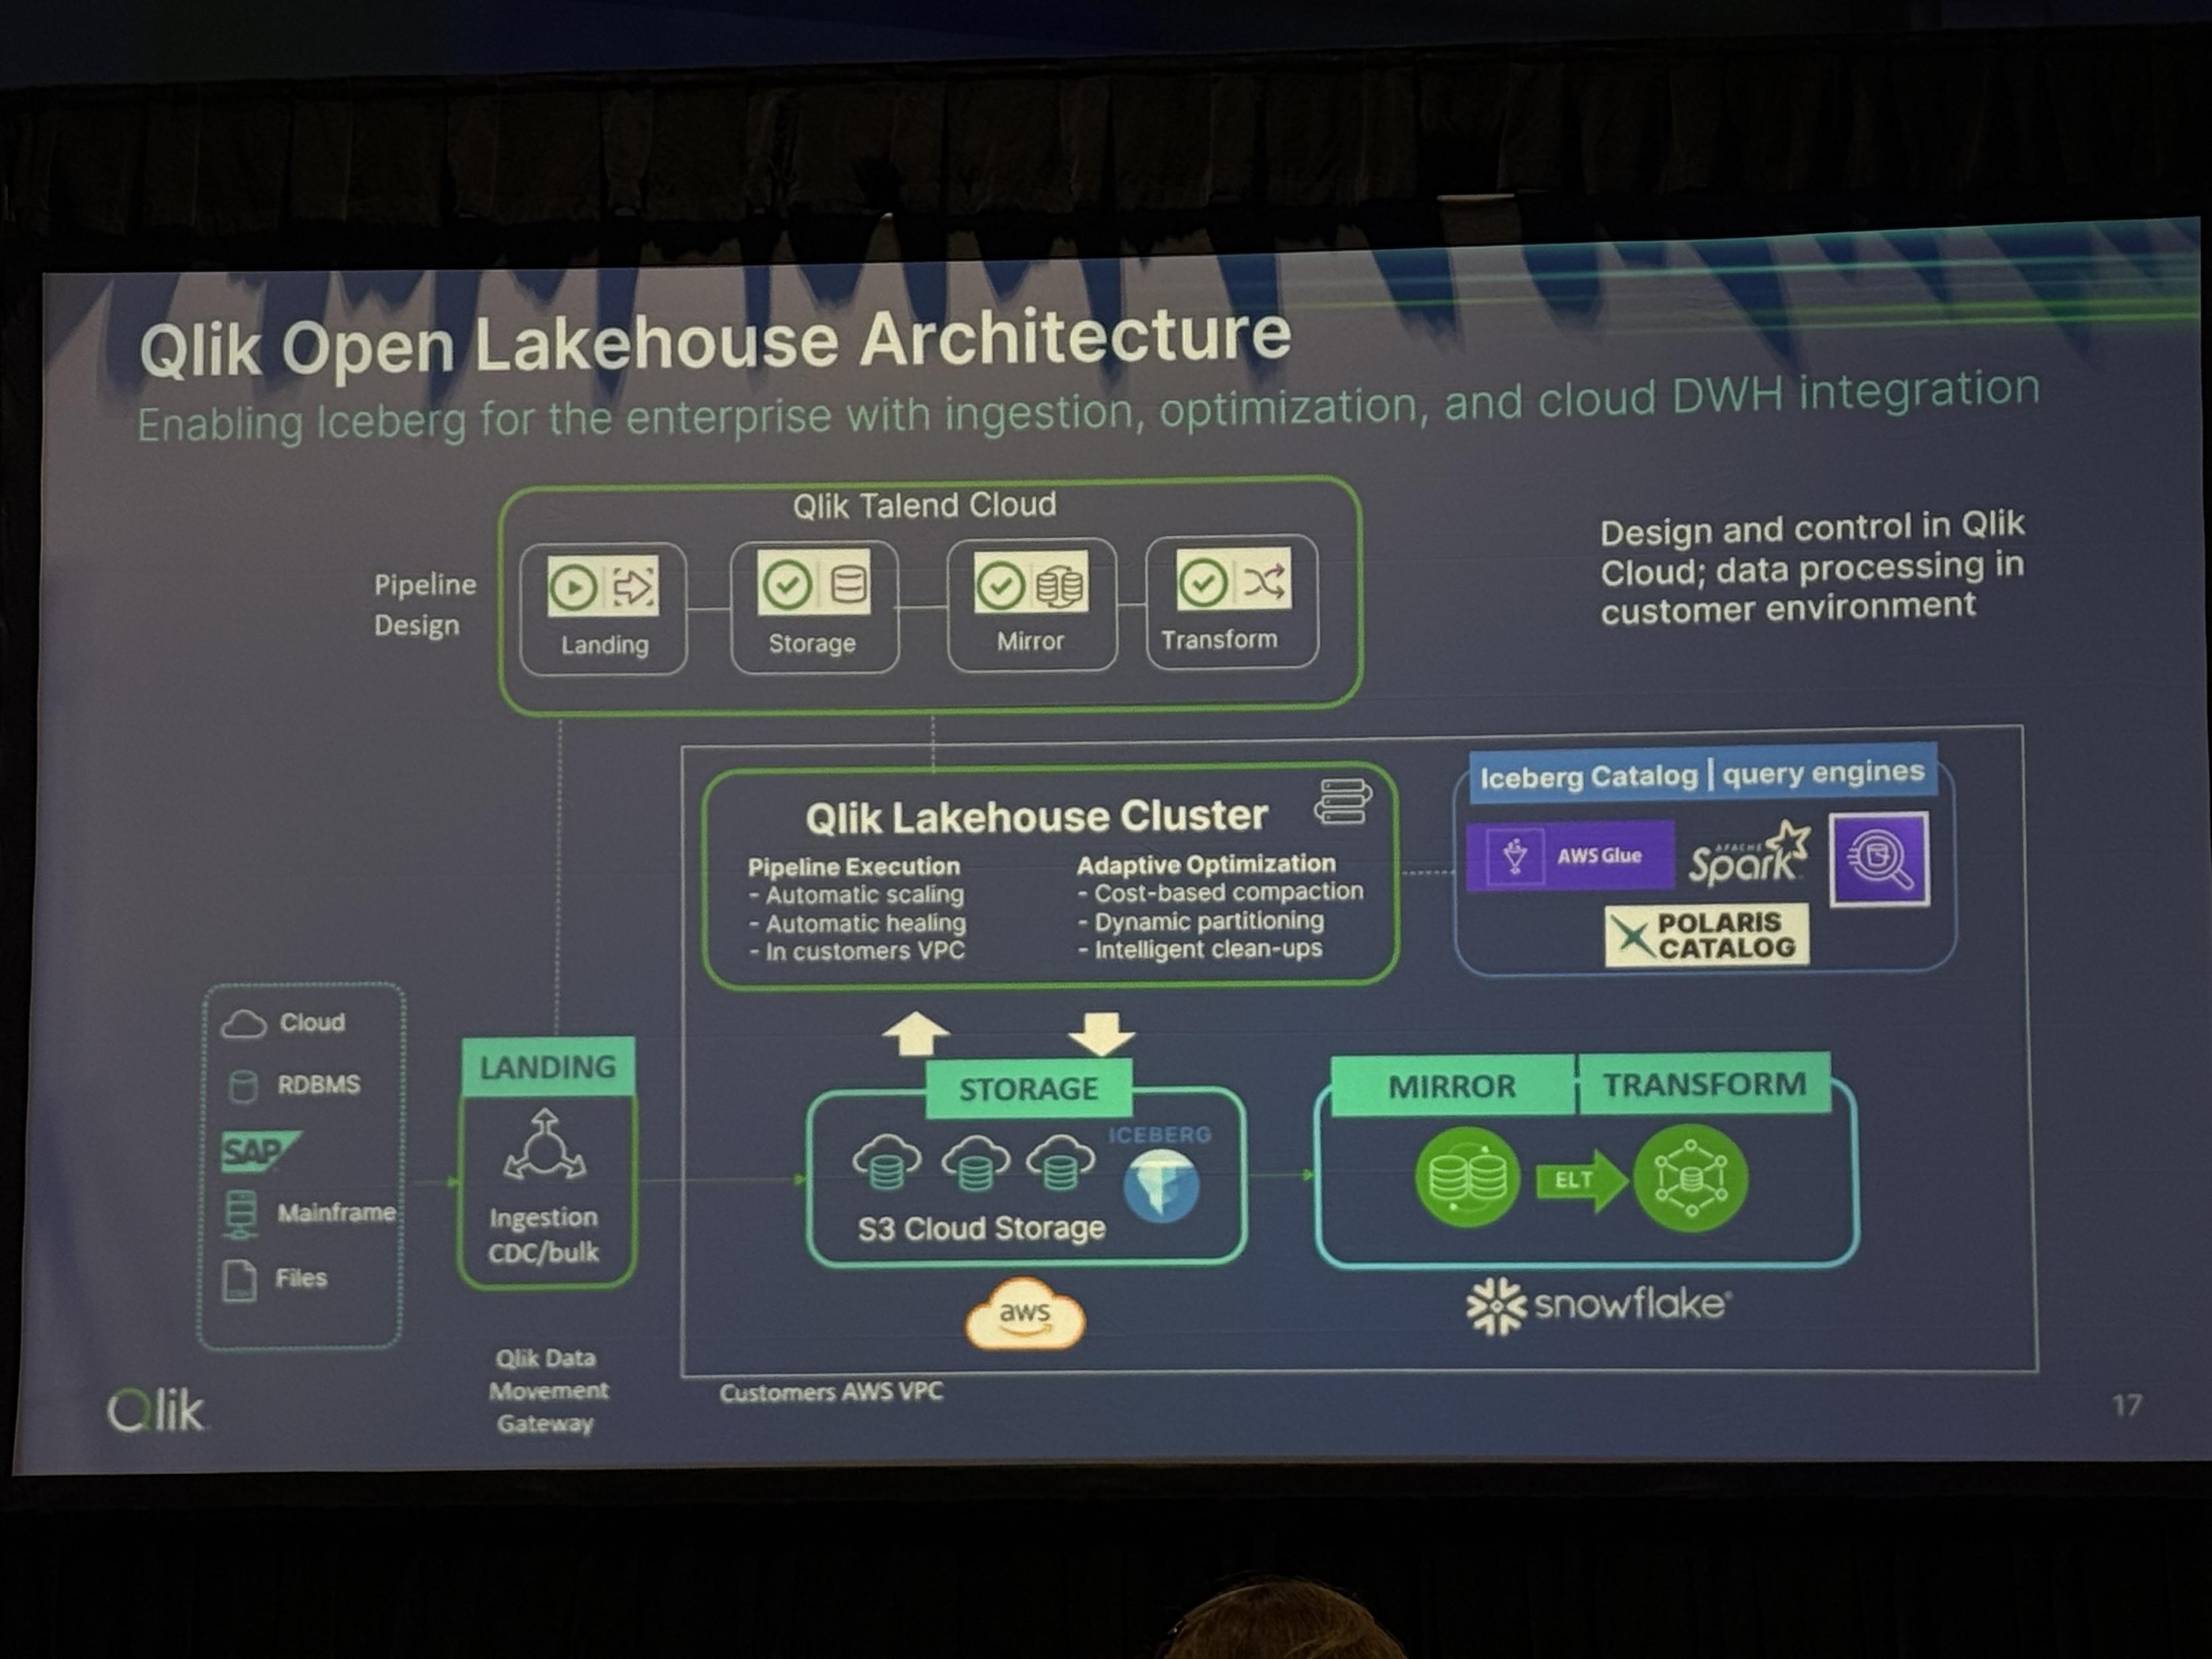
Task: Click the Cost-based compaction bullet
Action: click(1221, 891)
